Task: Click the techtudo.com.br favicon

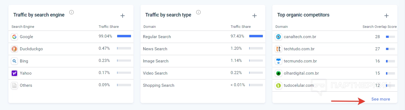Action: (x=278, y=49)
